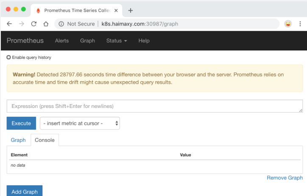Open a new browser tab
This screenshot has height=196, width=307.
[x=131, y=10]
